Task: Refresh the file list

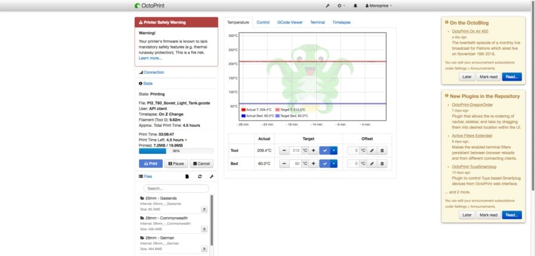Action: click(x=200, y=177)
